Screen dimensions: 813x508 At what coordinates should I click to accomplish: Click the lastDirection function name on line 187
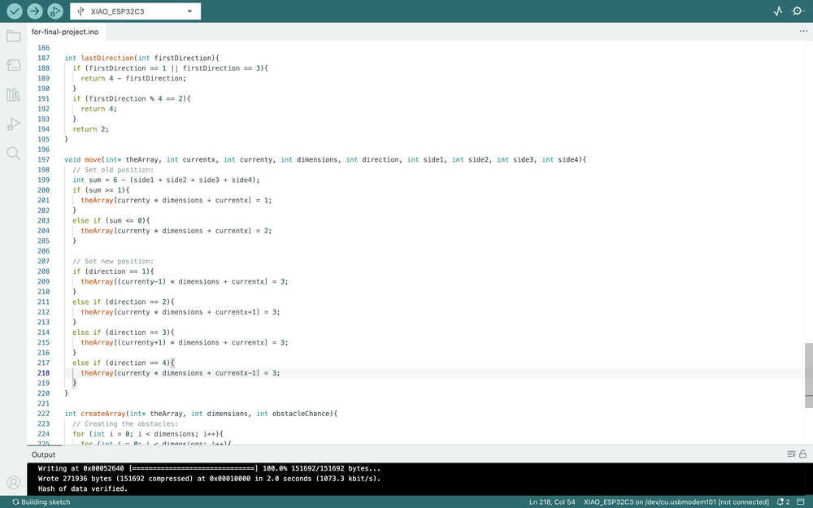(x=107, y=58)
